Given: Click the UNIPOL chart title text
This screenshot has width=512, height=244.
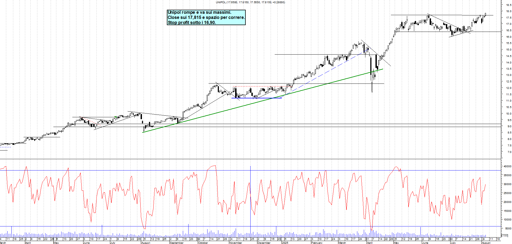Looking at the screenshot, I should tap(250, 2).
